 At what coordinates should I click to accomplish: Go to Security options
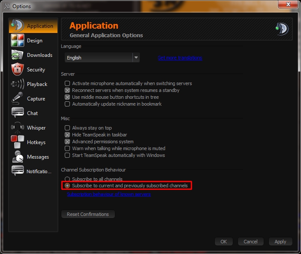click(x=36, y=70)
